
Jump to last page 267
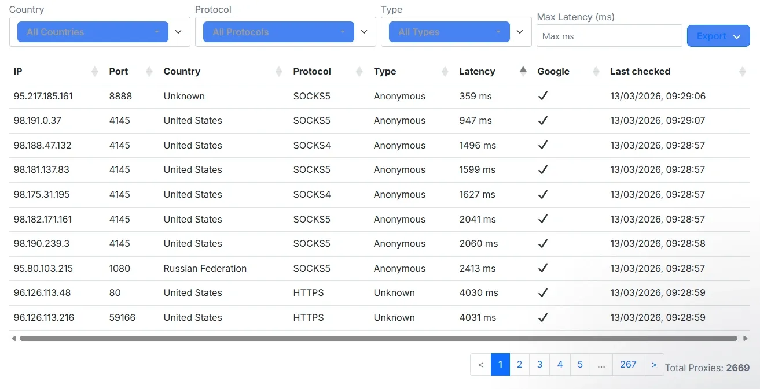628,365
